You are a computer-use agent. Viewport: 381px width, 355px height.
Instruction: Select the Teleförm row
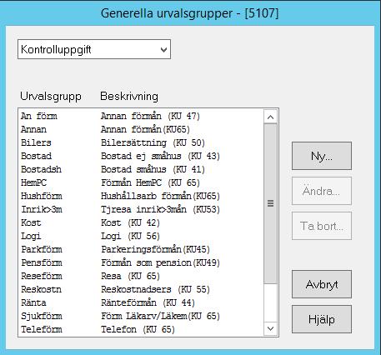(141, 329)
